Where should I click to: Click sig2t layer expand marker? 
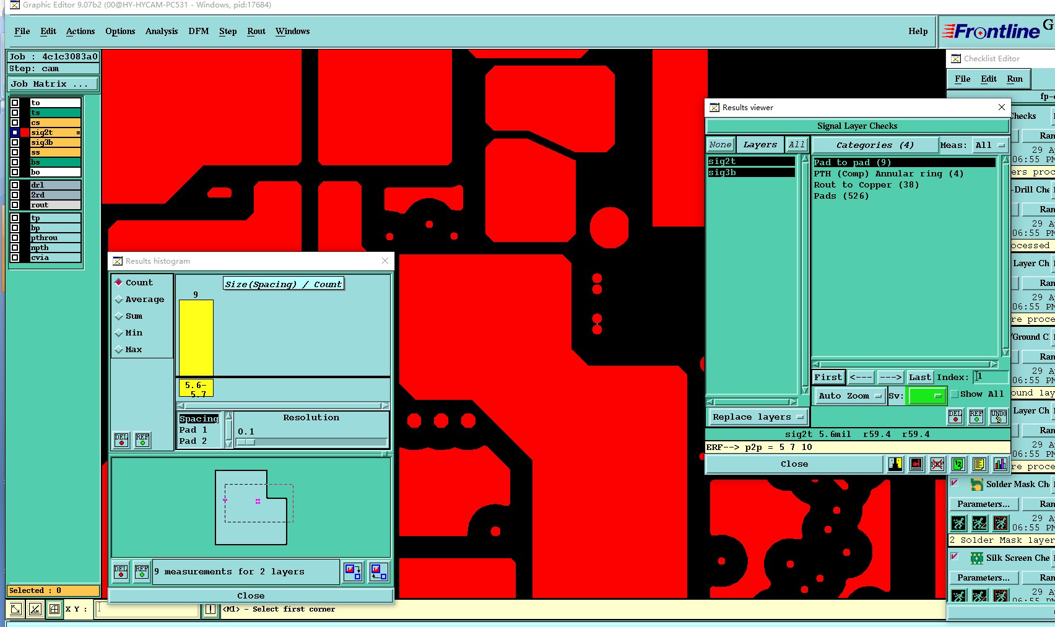78,132
